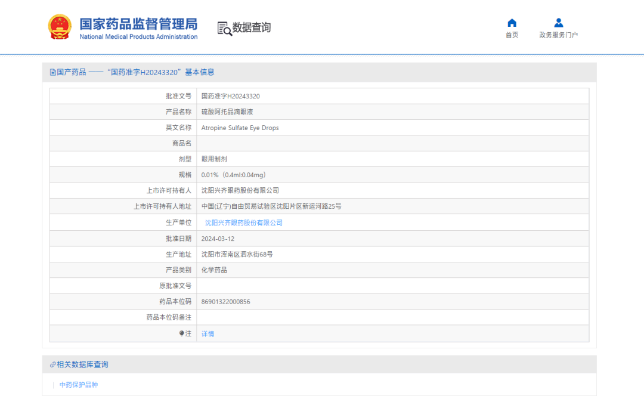This screenshot has height=402, width=644.
Task: Open 政务服务门户 user icon
Action: (x=559, y=23)
